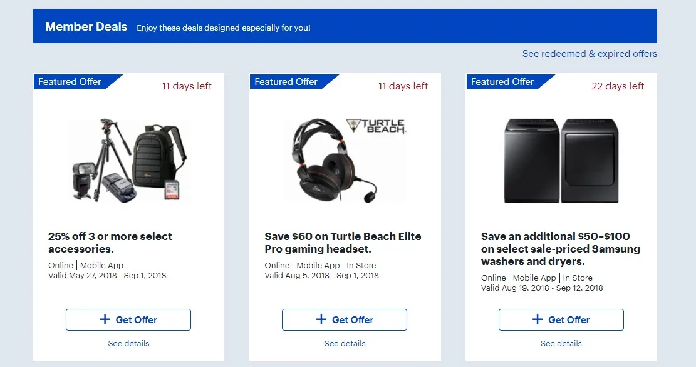696x367 pixels.
Task: Open See details for the headset offer
Action: tap(345, 343)
